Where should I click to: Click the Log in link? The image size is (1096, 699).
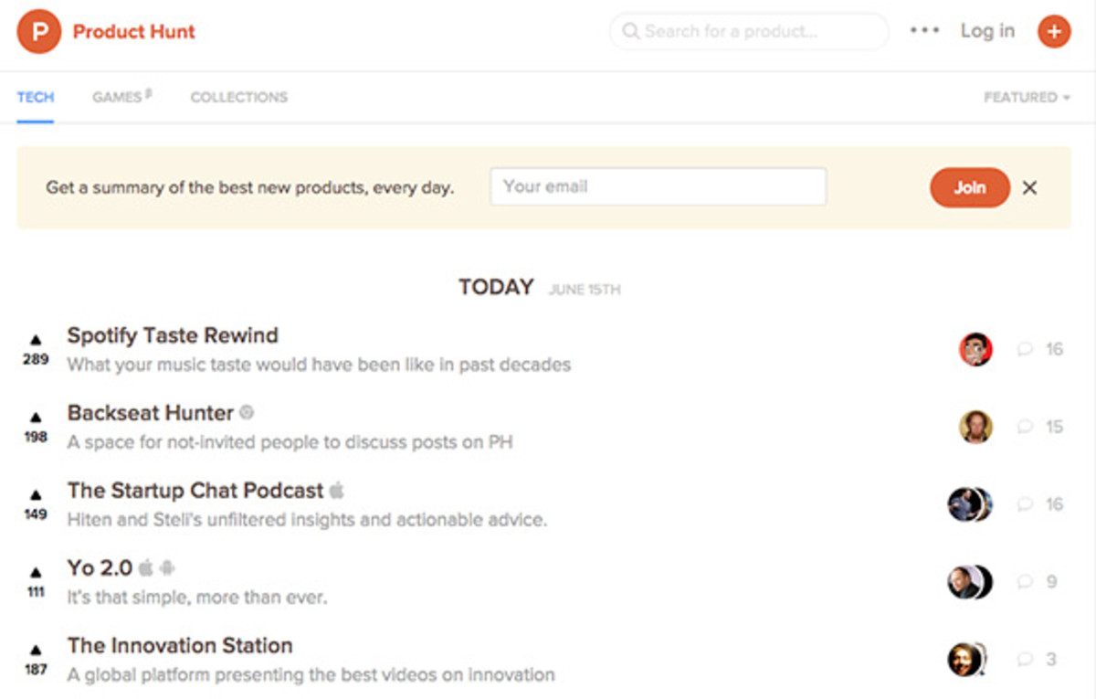point(987,31)
